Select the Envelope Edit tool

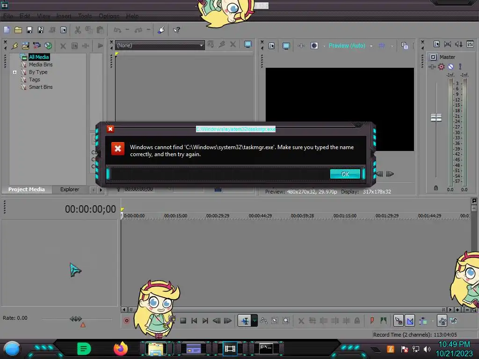264,321
